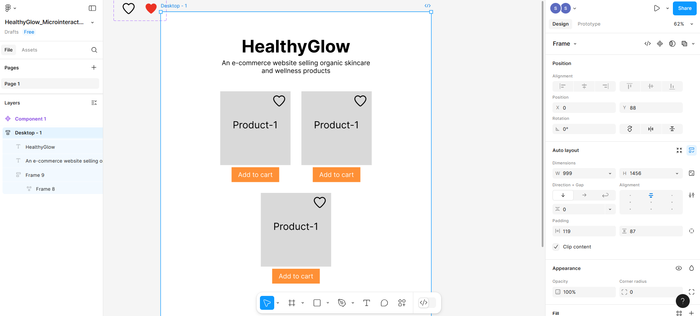The height and width of the screenshot is (316, 700).
Task: Click the present play icon
Action: click(x=657, y=8)
